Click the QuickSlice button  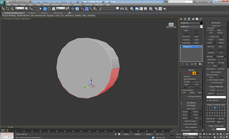pos(211,53)
